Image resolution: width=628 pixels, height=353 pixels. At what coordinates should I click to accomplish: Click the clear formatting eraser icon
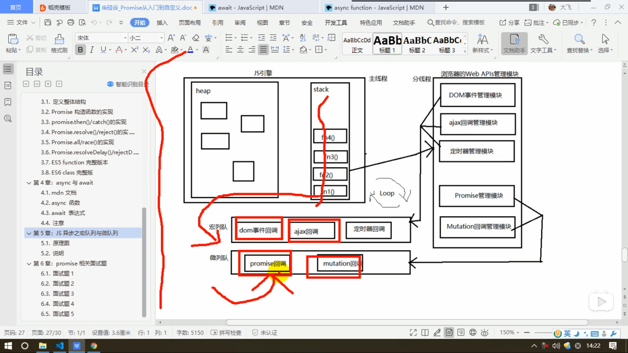click(196, 38)
